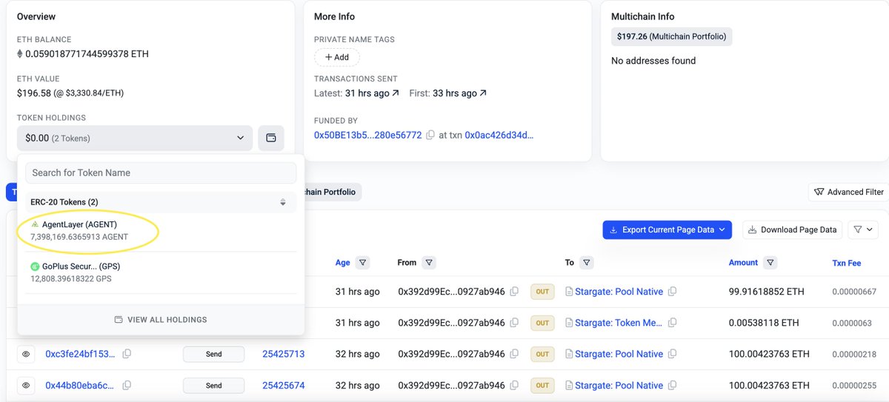This screenshot has width=889, height=402.
Task: Preview transaction 0x44b80eba6c with eye icon
Action: (x=26, y=386)
